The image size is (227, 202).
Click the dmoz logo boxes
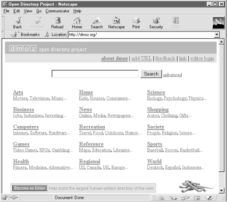[x=23, y=49]
